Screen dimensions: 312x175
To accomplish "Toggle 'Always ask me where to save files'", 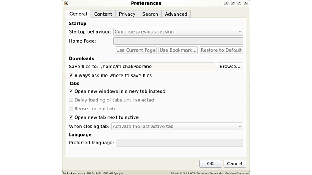I will click(71, 76).
